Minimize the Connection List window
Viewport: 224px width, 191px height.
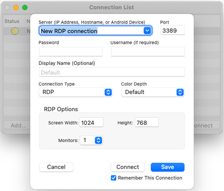(16, 7)
